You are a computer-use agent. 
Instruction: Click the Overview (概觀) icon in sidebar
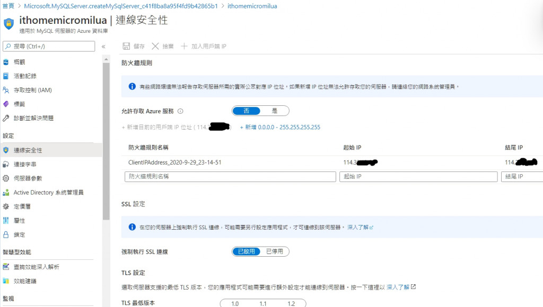pyautogui.click(x=6, y=62)
